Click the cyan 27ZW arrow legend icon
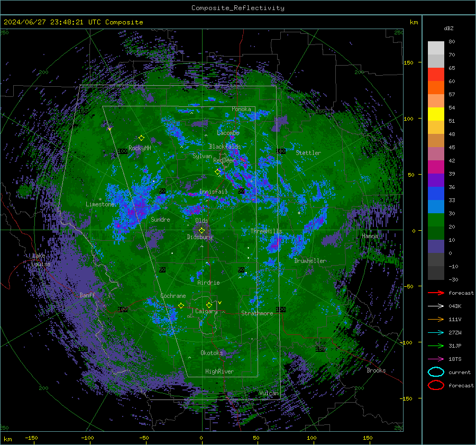Screen dimensions: 476x445 436,332
